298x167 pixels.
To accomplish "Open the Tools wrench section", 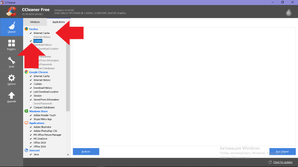I will [x=12, y=62].
